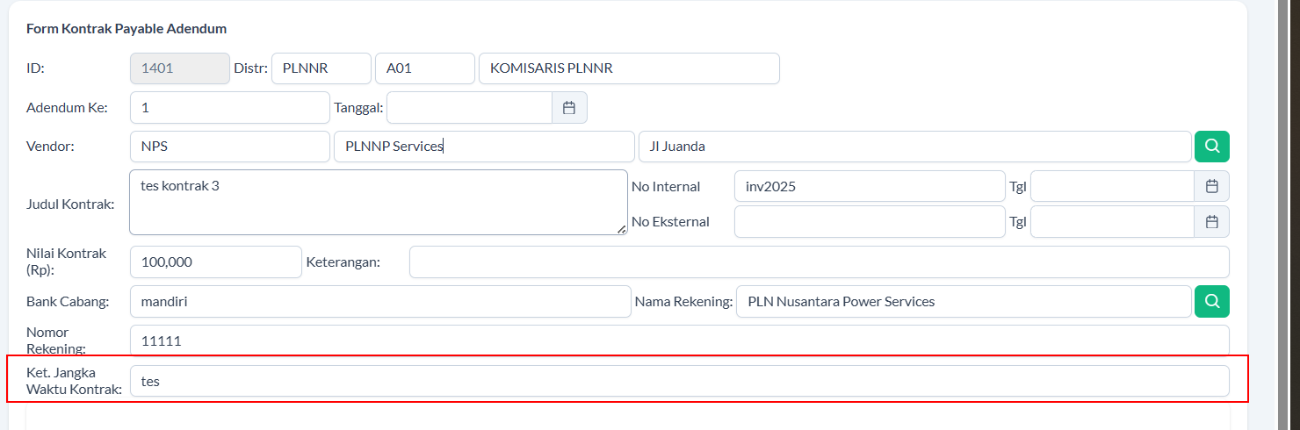This screenshot has height=430, width=1300.
Task: Click the Judul Kontrak textarea resize handle
Action: 622,229
